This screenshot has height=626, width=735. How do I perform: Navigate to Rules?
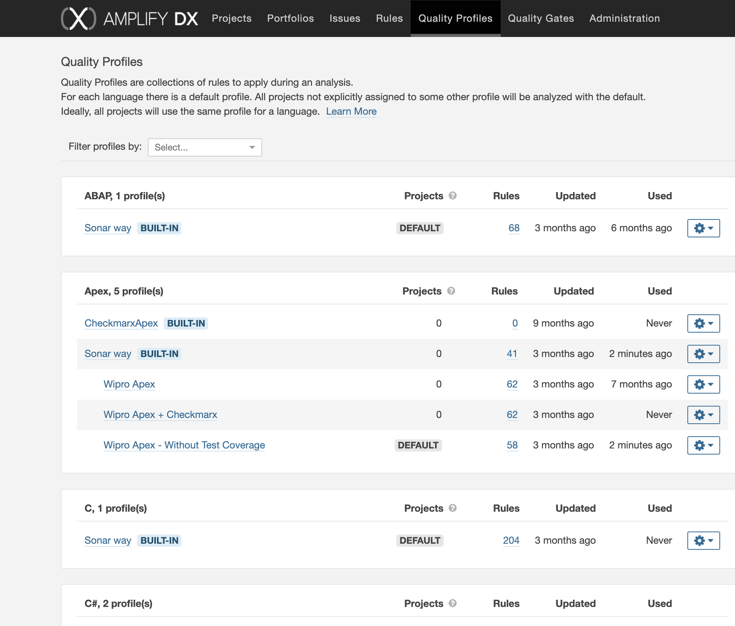[389, 18]
